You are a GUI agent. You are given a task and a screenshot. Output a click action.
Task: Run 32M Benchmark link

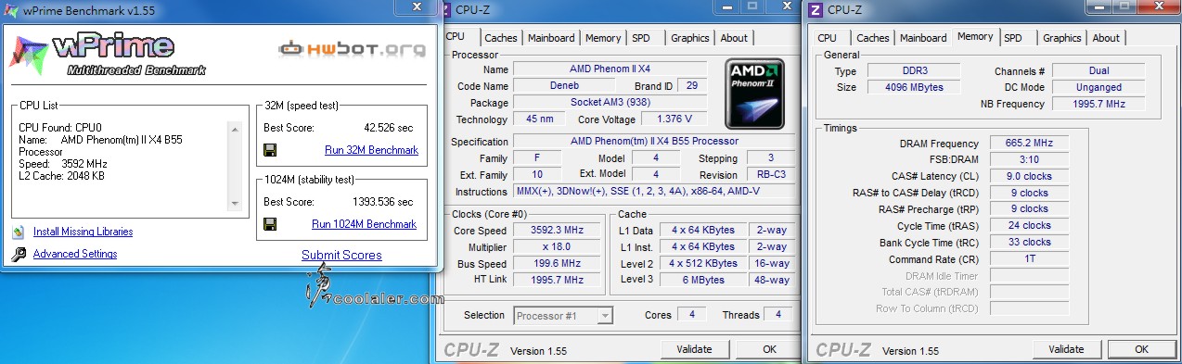point(371,150)
